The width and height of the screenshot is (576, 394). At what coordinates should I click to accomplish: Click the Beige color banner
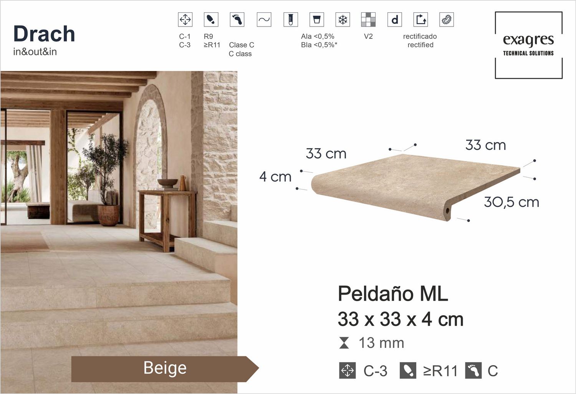(x=165, y=369)
